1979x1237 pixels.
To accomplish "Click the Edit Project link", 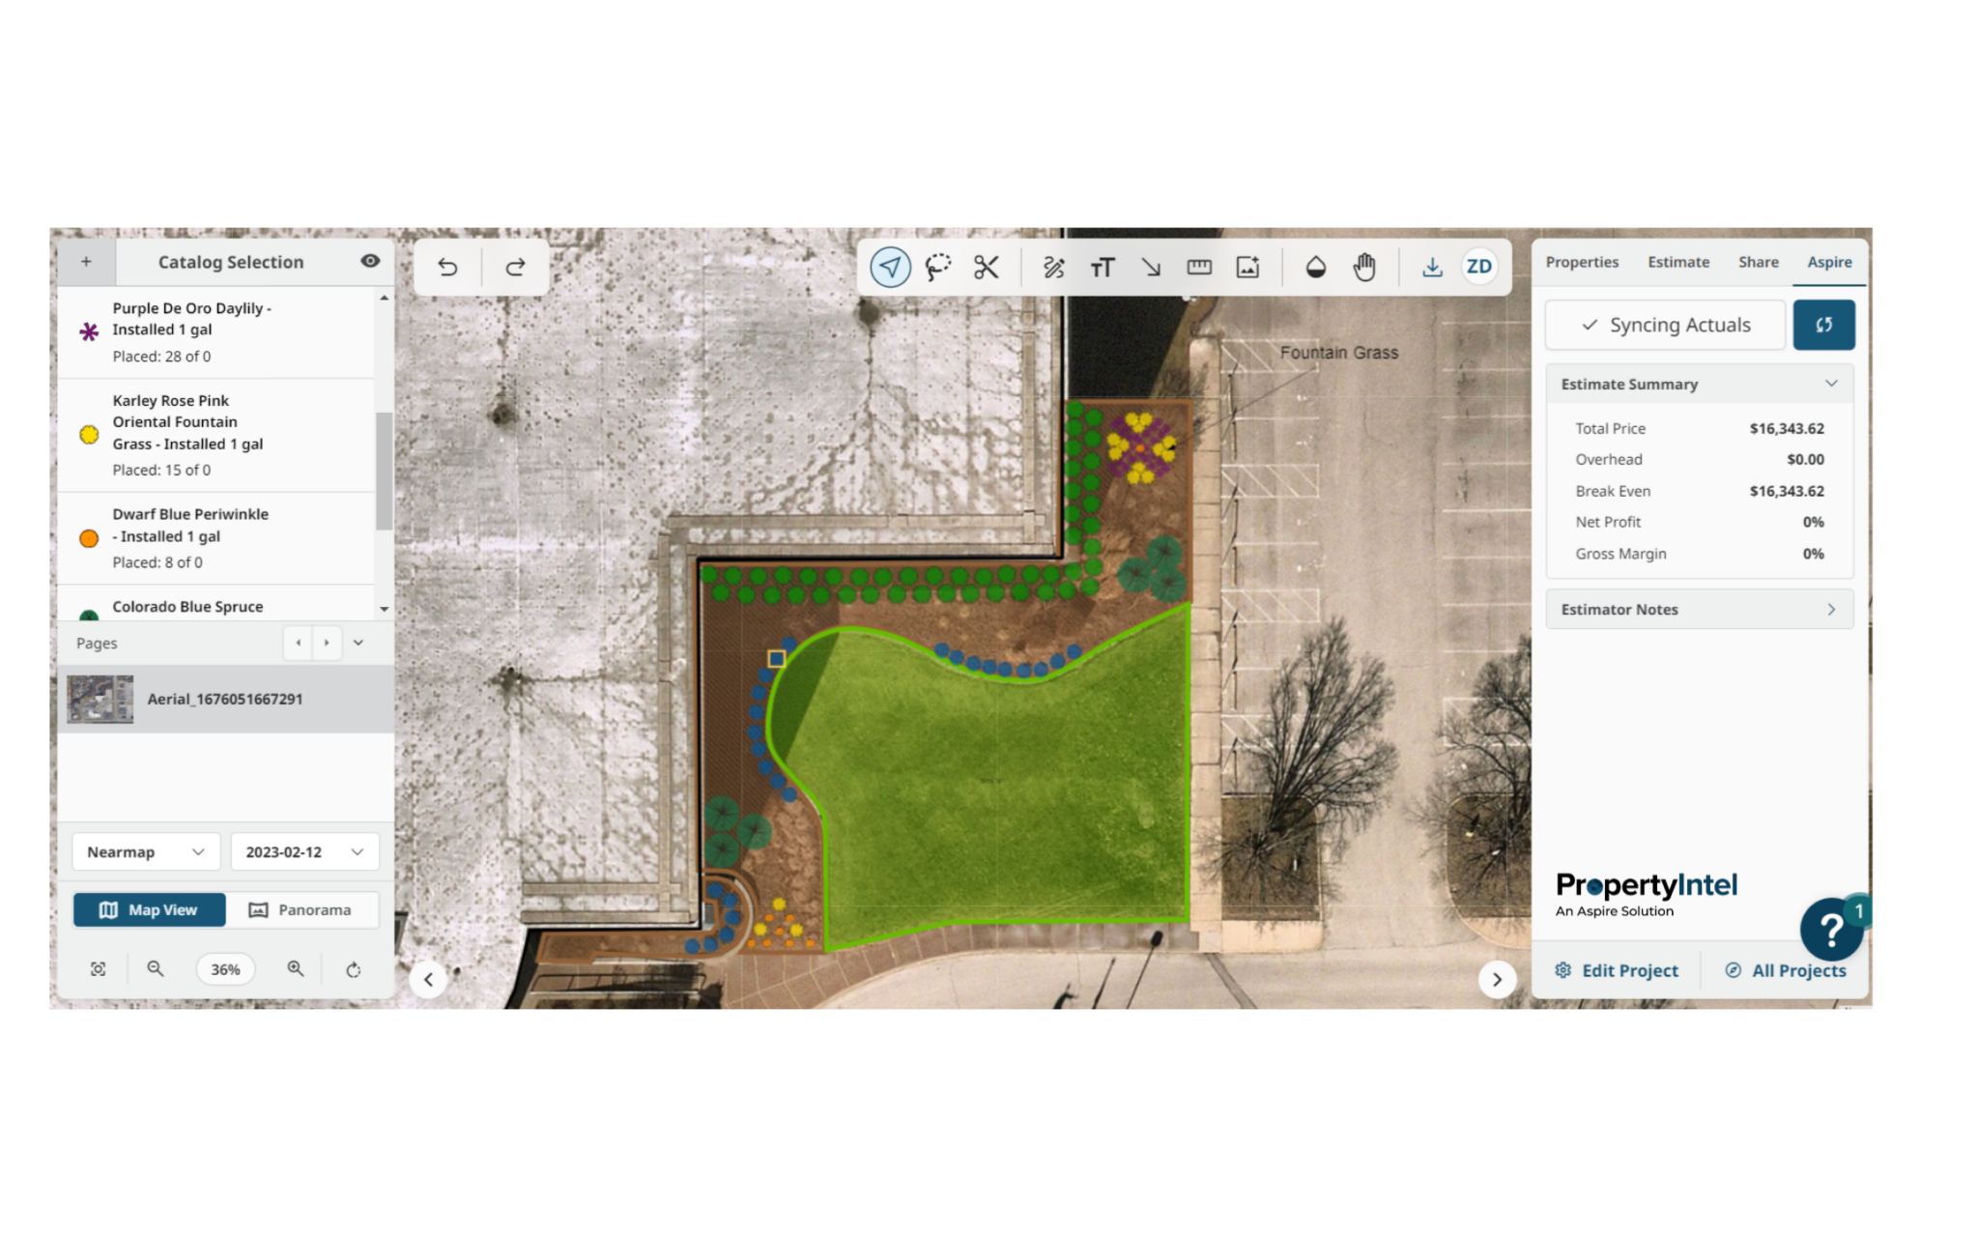I will point(1617,970).
